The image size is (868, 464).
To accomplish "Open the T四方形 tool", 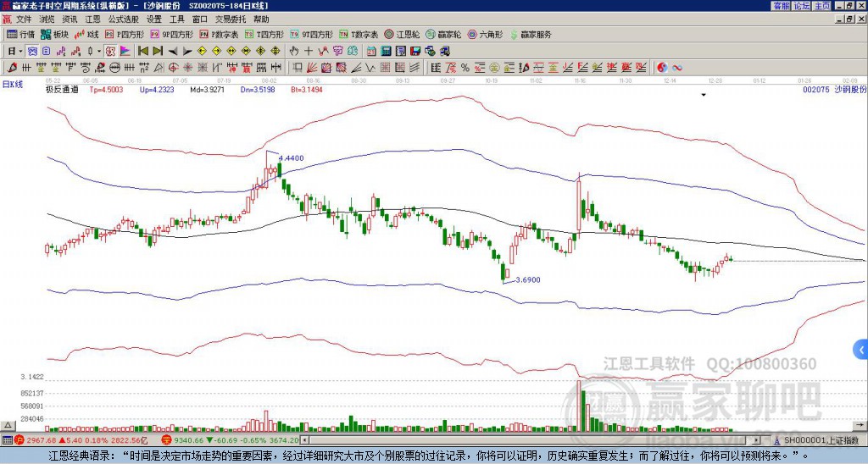I will click(264, 34).
